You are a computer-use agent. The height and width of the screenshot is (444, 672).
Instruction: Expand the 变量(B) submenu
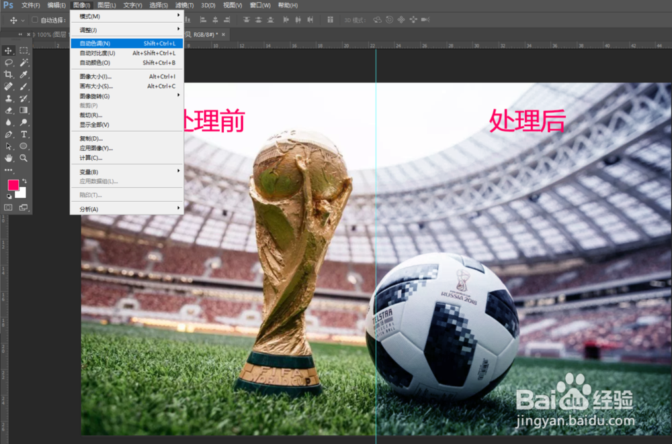[x=127, y=172]
